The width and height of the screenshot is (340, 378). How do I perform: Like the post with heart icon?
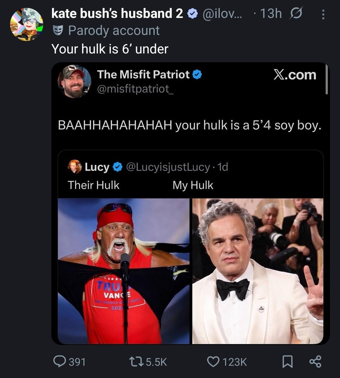coord(213,361)
